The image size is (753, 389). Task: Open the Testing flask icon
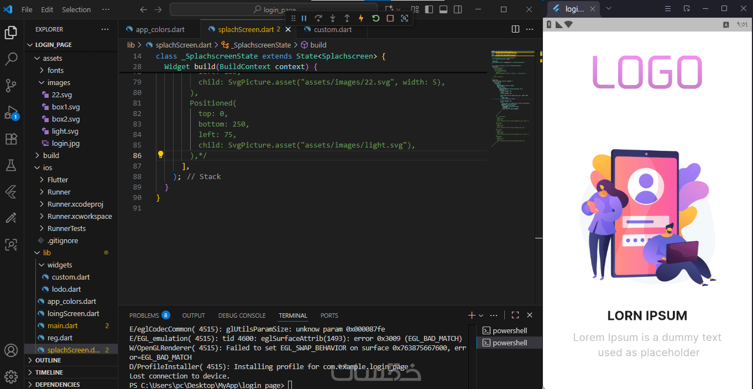coord(11,165)
